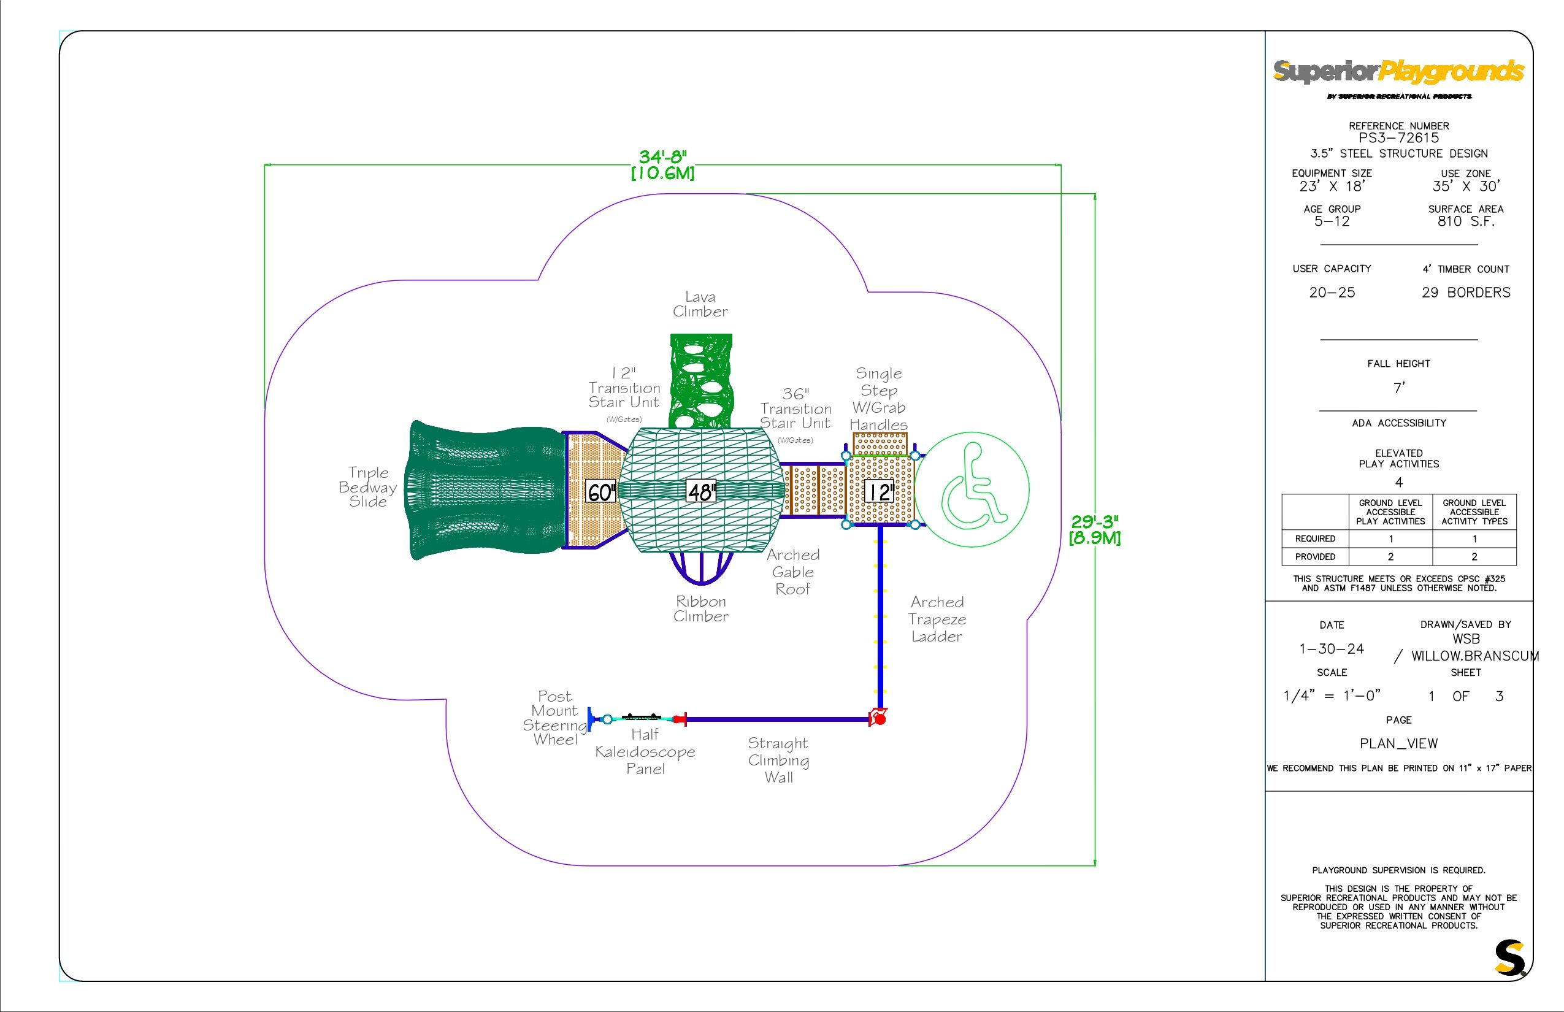Click the Straight Climbing Wall label

pyautogui.click(x=778, y=761)
